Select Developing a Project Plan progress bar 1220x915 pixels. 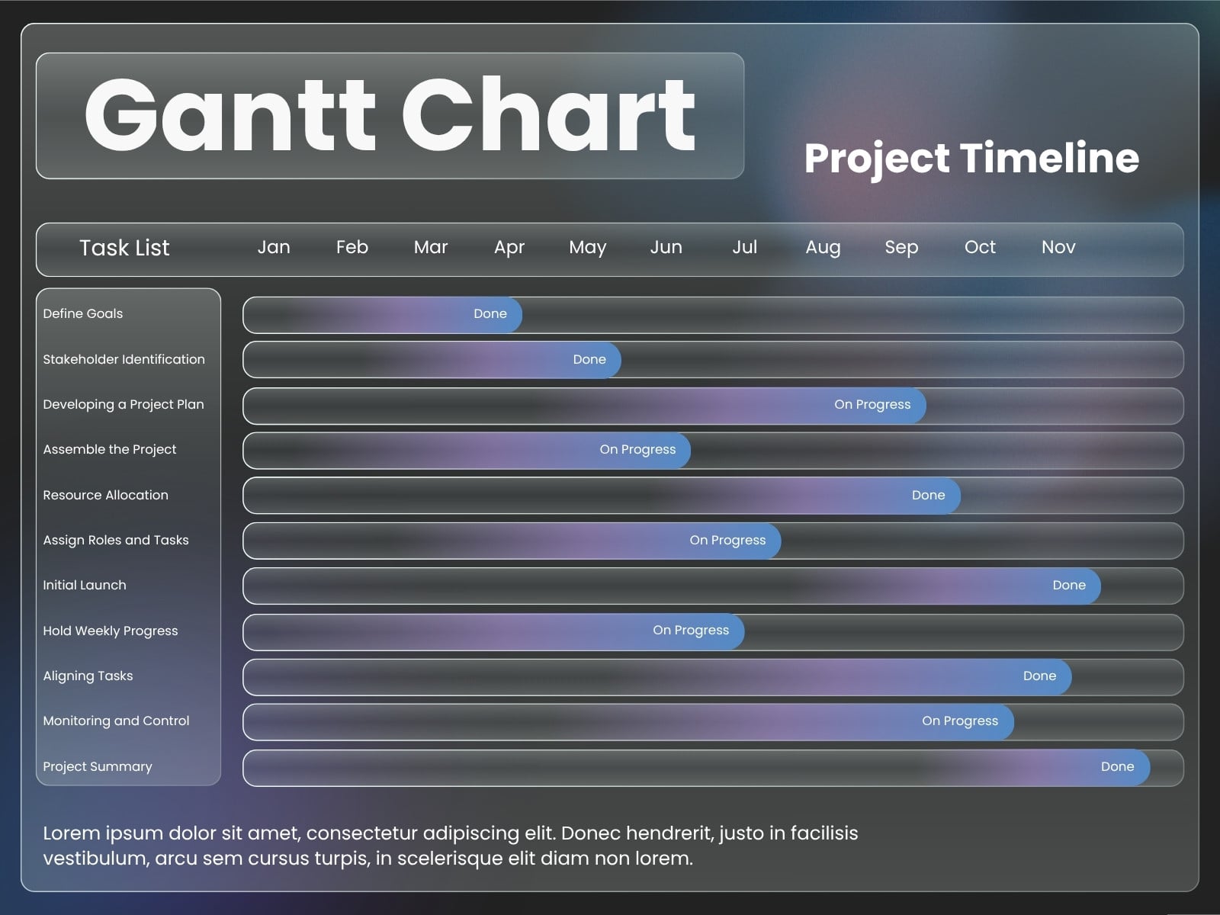[x=585, y=406]
